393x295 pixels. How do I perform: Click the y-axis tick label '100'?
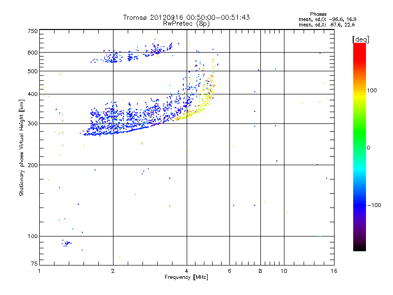(x=32, y=236)
